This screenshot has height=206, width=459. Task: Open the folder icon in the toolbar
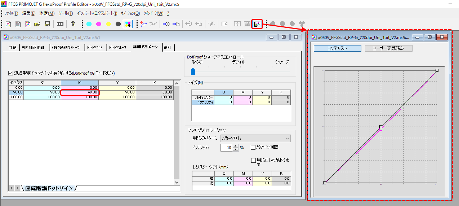coord(37,24)
